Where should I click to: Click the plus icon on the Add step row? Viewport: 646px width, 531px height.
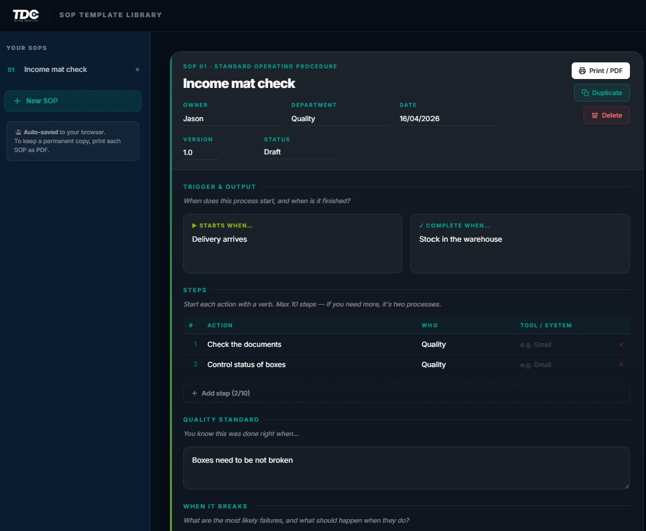[194, 393]
